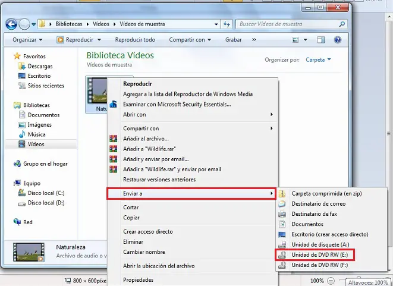Expand Compartir con in the context menu
Screen dimensions: 393x286
click(193, 128)
